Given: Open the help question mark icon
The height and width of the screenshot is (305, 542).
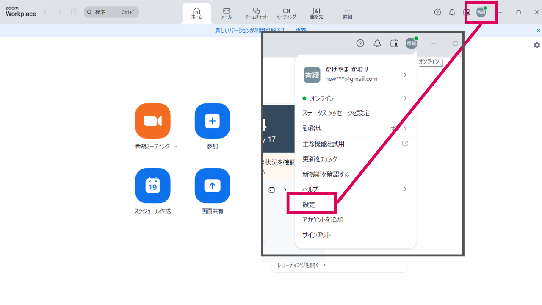Looking at the screenshot, I should [x=437, y=12].
